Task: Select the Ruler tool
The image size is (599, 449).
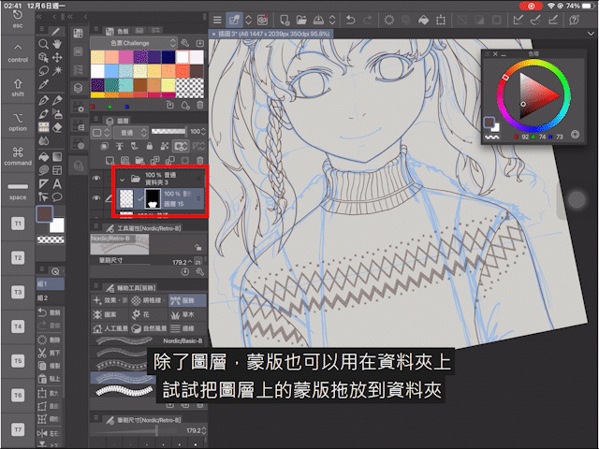Action: tap(44, 184)
